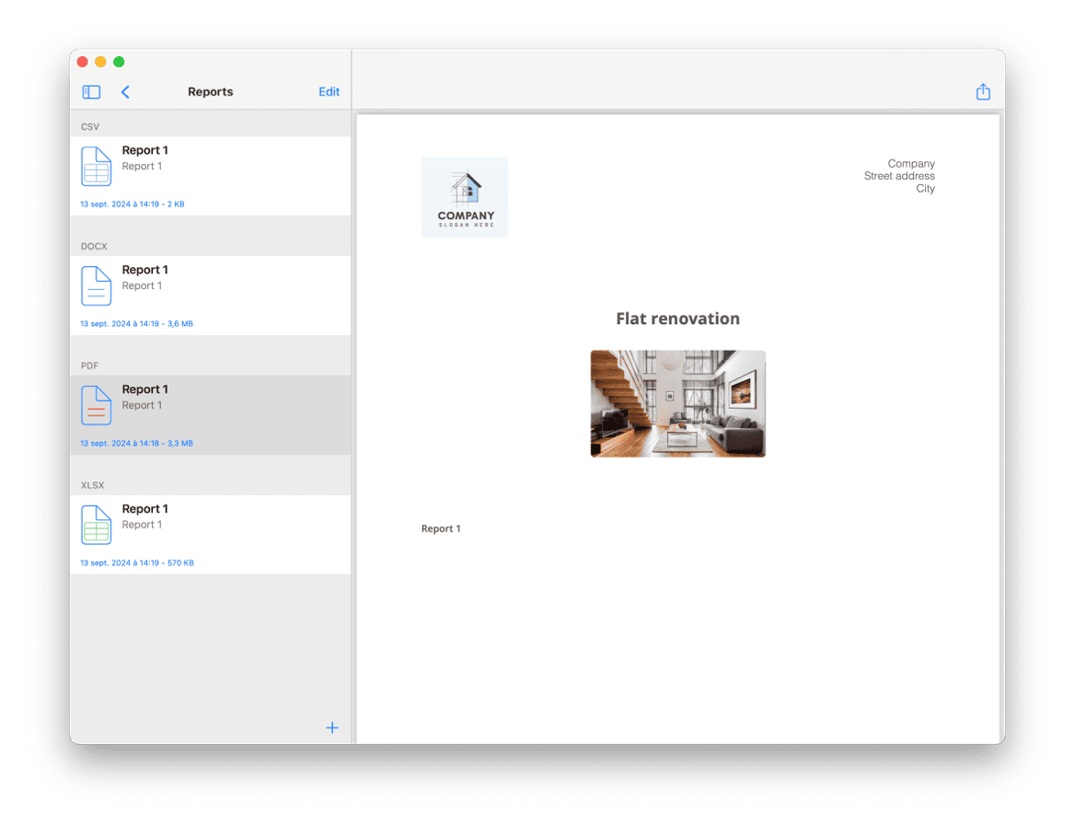Click the CSV file date and size line
The height and width of the screenshot is (824, 1074).
click(132, 204)
